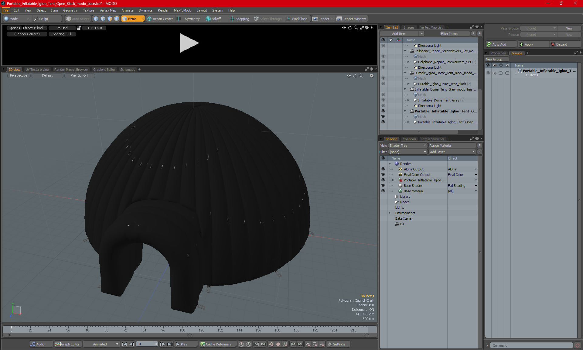Viewport: 583px width, 350px height.
Task: Switch to the Images tab
Action: pos(409,27)
